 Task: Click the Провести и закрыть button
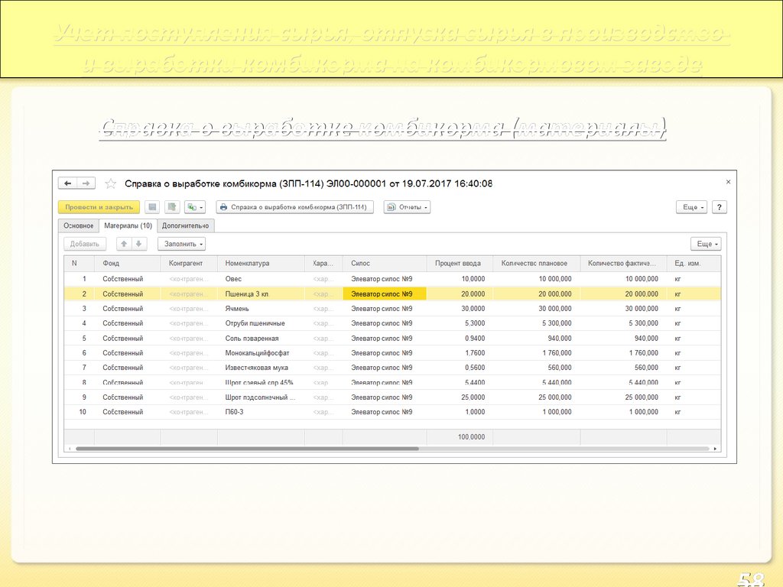point(99,207)
